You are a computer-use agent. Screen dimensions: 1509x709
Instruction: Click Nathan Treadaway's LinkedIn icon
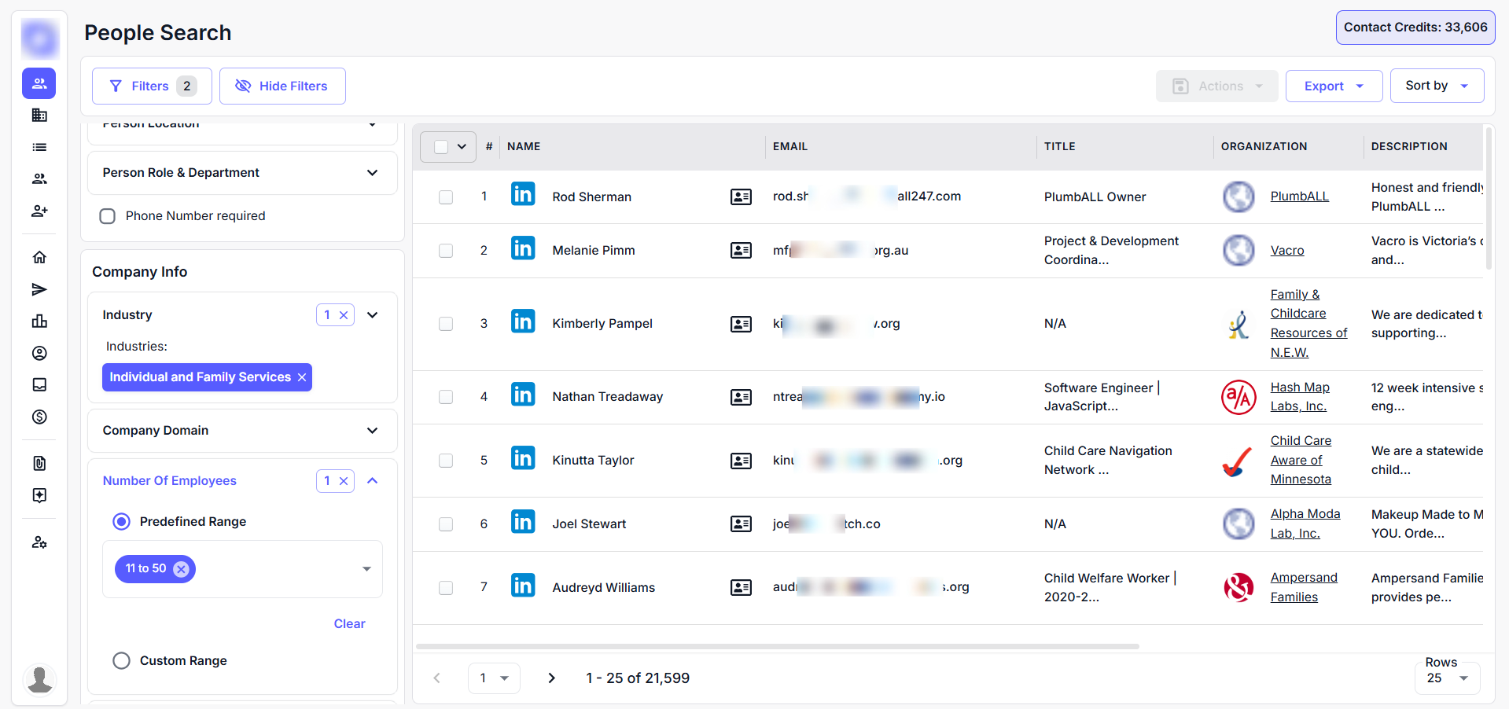pos(523,395)
